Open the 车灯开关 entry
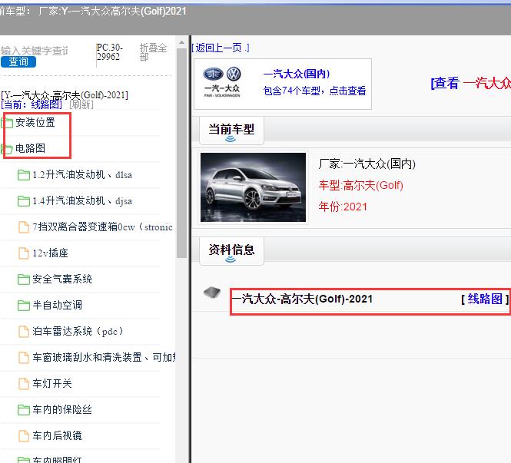The width and height of the screenshot is (511, 463). (52, 384)
